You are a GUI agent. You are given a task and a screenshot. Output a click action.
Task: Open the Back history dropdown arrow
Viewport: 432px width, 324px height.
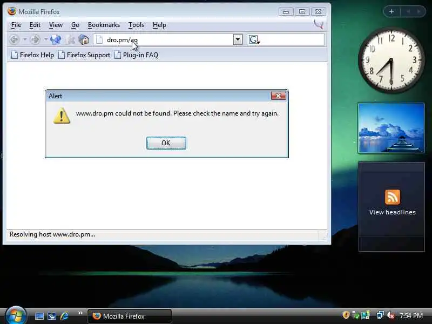point(25,39)
